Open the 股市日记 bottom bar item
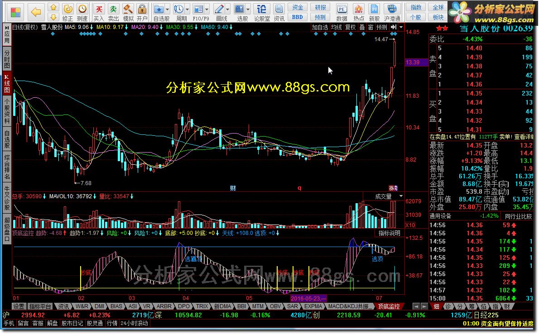The width and height of the screenshot is (539, 334). pos(72,323)
